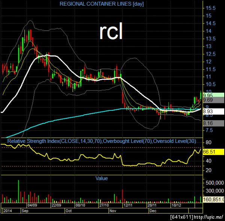Image resolution: width=225 pixels, height=221 pixels.
Task: Select the 9.69 price marker
Action: tap(214, 100)
